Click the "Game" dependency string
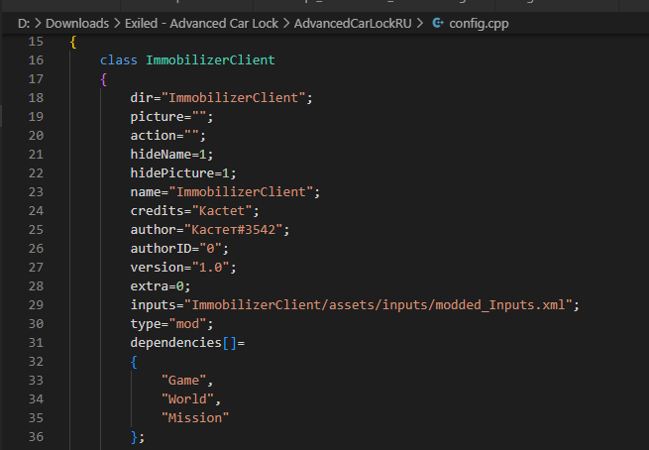The image size is (649, 450). click(x=183, y=381)
